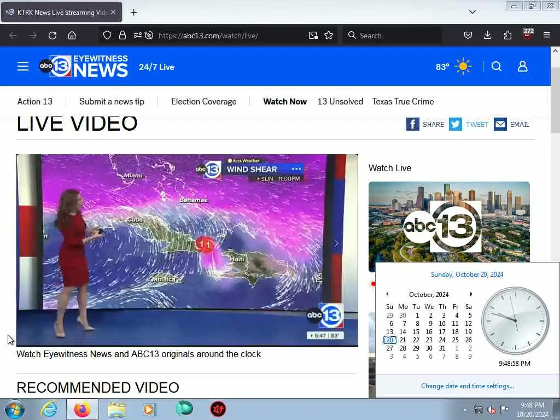Viewport: 560px width, 420px height.
Task: Click next arrow on live video player
Action: [x=336, y=243]
